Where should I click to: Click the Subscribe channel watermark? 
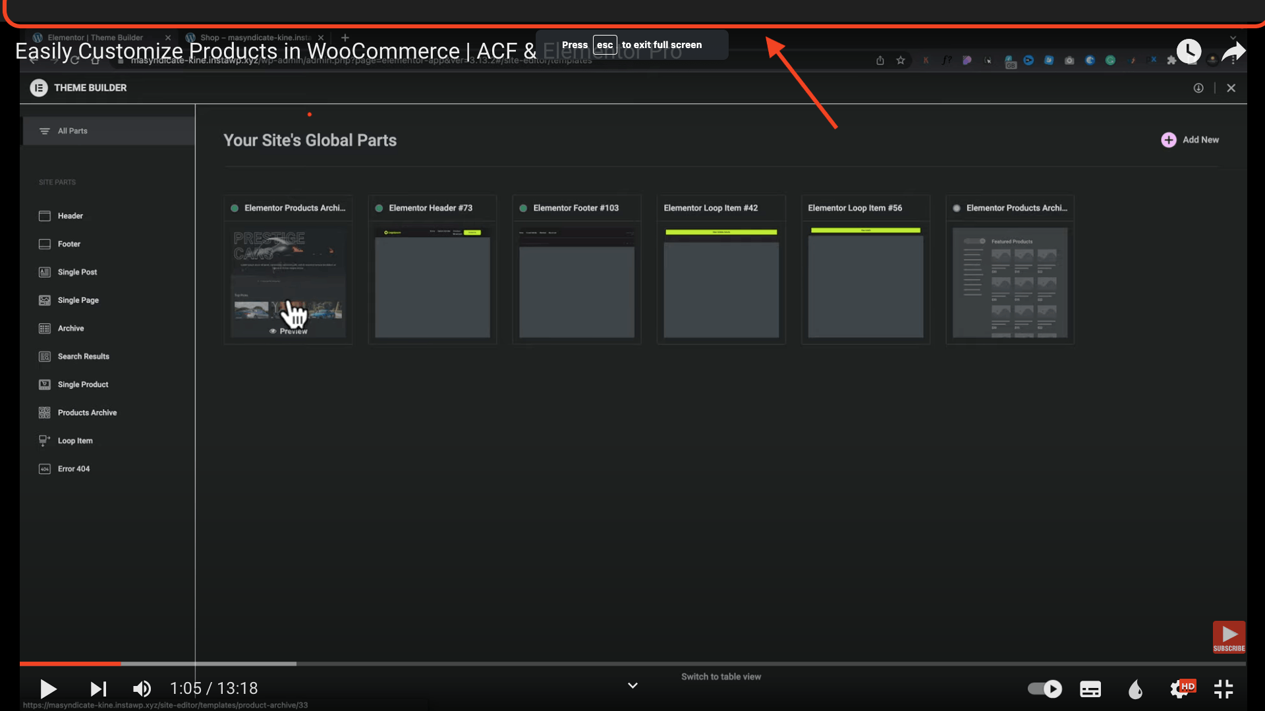pyautogui.click(x=1229, y=637)
